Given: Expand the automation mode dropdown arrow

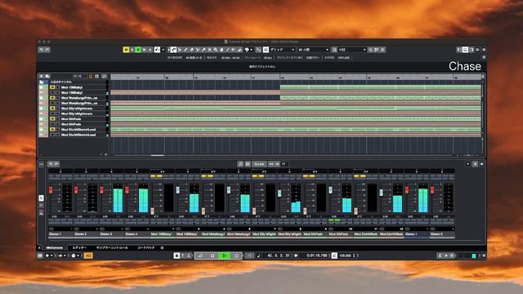Looking at the screenshot, I should click(x=163, y=50).
